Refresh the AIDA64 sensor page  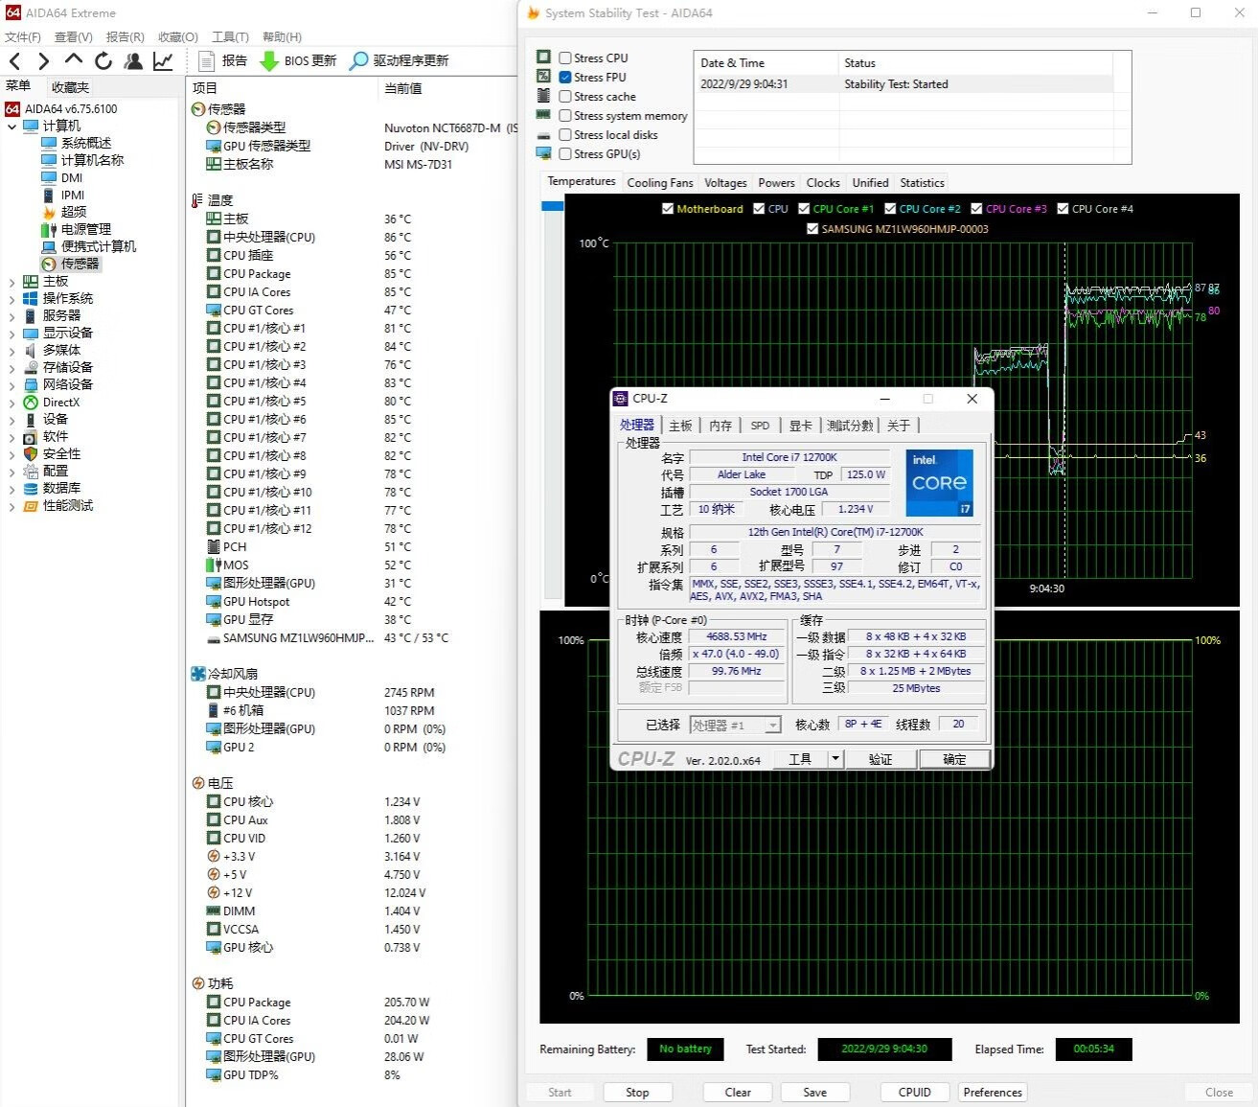(103, 61)
